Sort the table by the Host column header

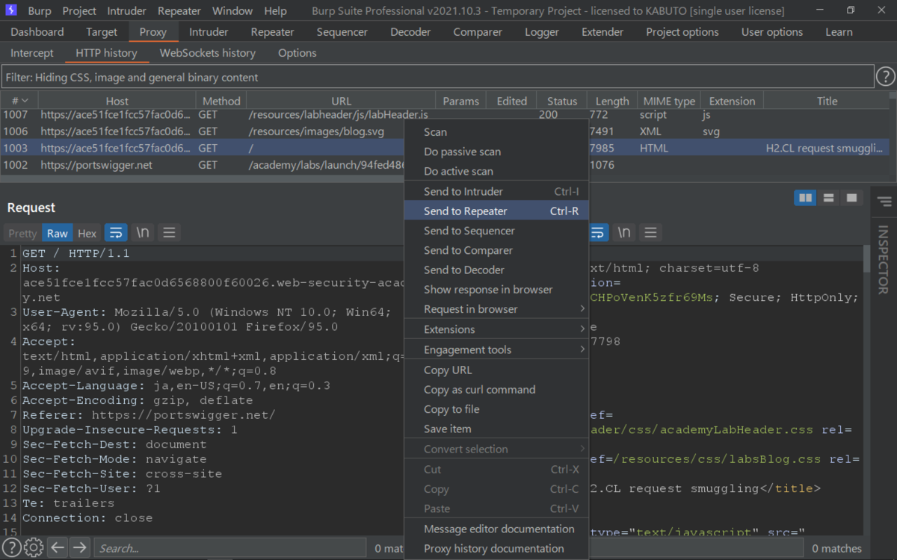[x=117, y=101]
